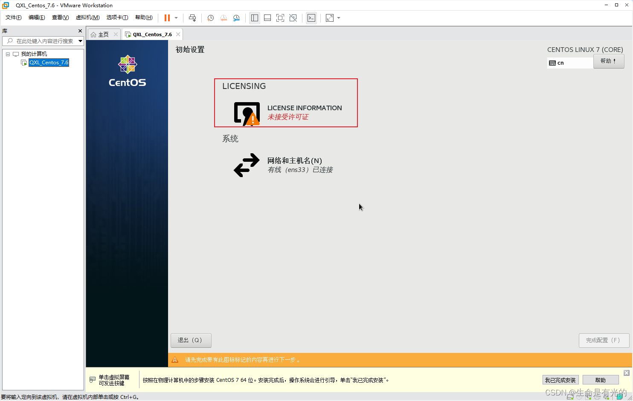Close the QXL_Centos_7.6 tab
Image resolution: width=633 pixels, height=401 pixels.
(x=178, y=34)
